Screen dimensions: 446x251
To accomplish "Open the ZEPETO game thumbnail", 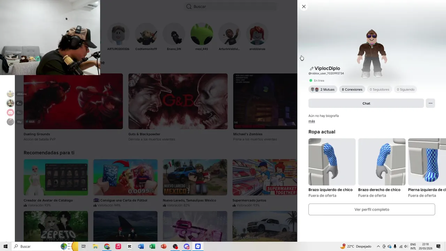I will tap(56, 226).
